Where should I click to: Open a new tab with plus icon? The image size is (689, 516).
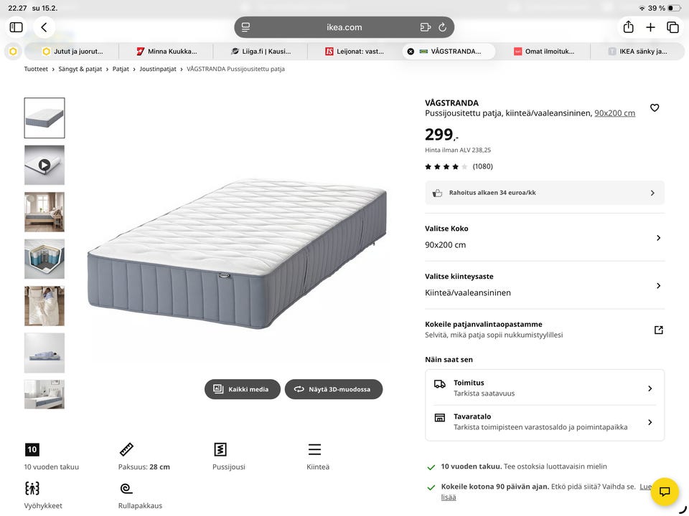650,27
